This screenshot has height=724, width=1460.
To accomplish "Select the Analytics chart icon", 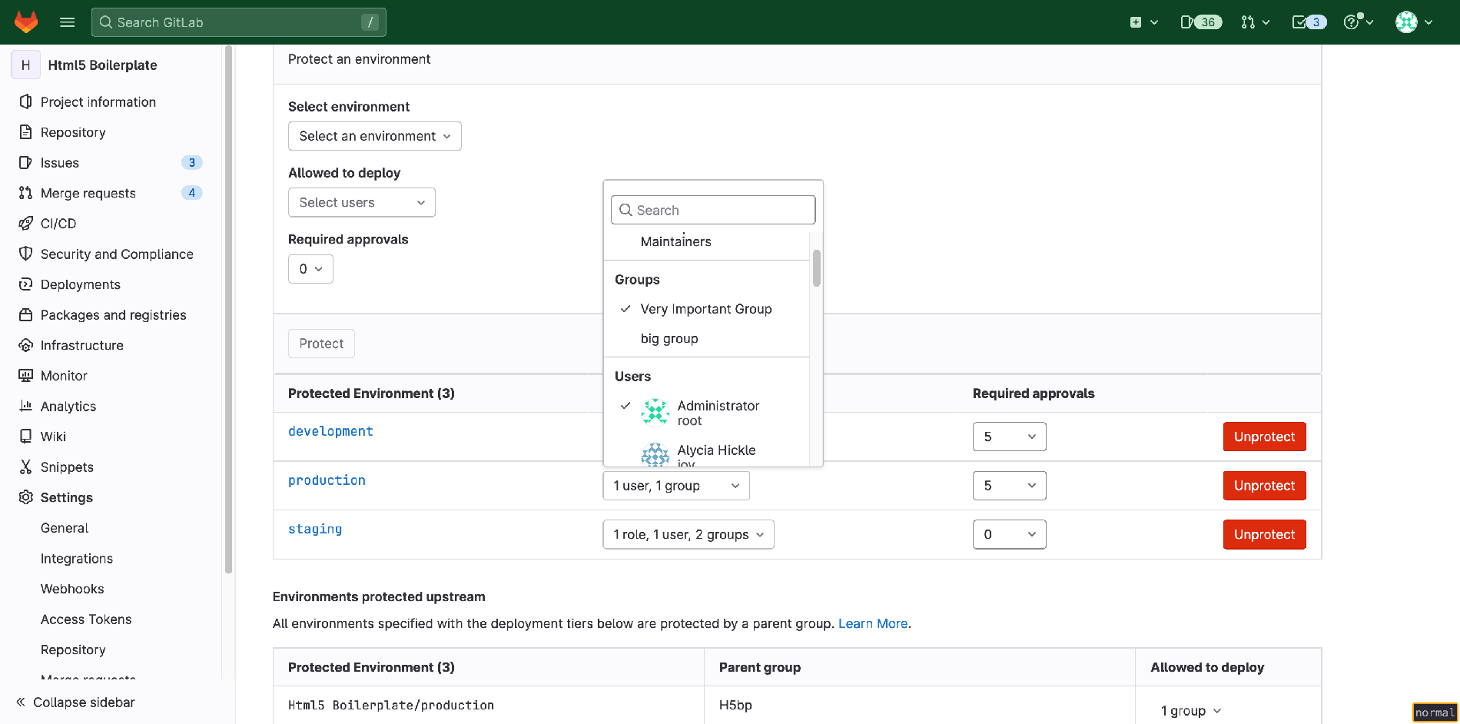I will [25, 406].
